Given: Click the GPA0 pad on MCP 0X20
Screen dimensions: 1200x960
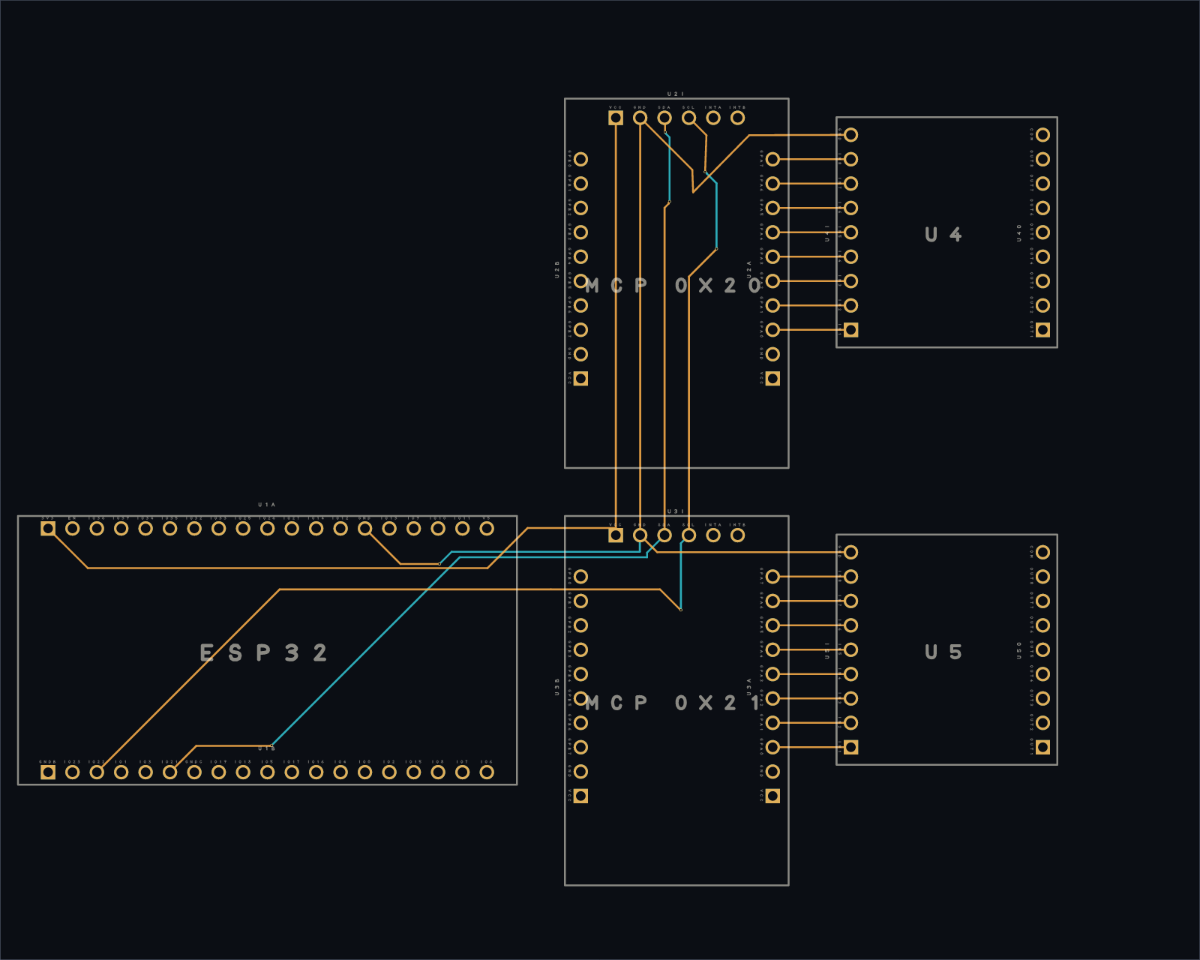Looking at the screenshot, I should [x=772, y=330].
